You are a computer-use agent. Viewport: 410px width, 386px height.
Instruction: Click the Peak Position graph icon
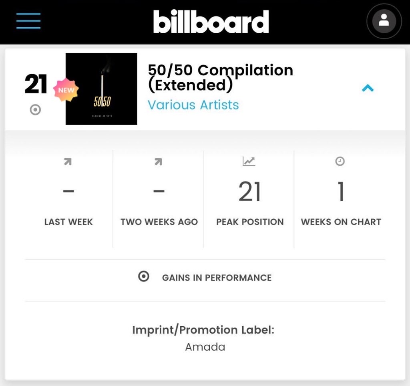[x=249, y=161]
